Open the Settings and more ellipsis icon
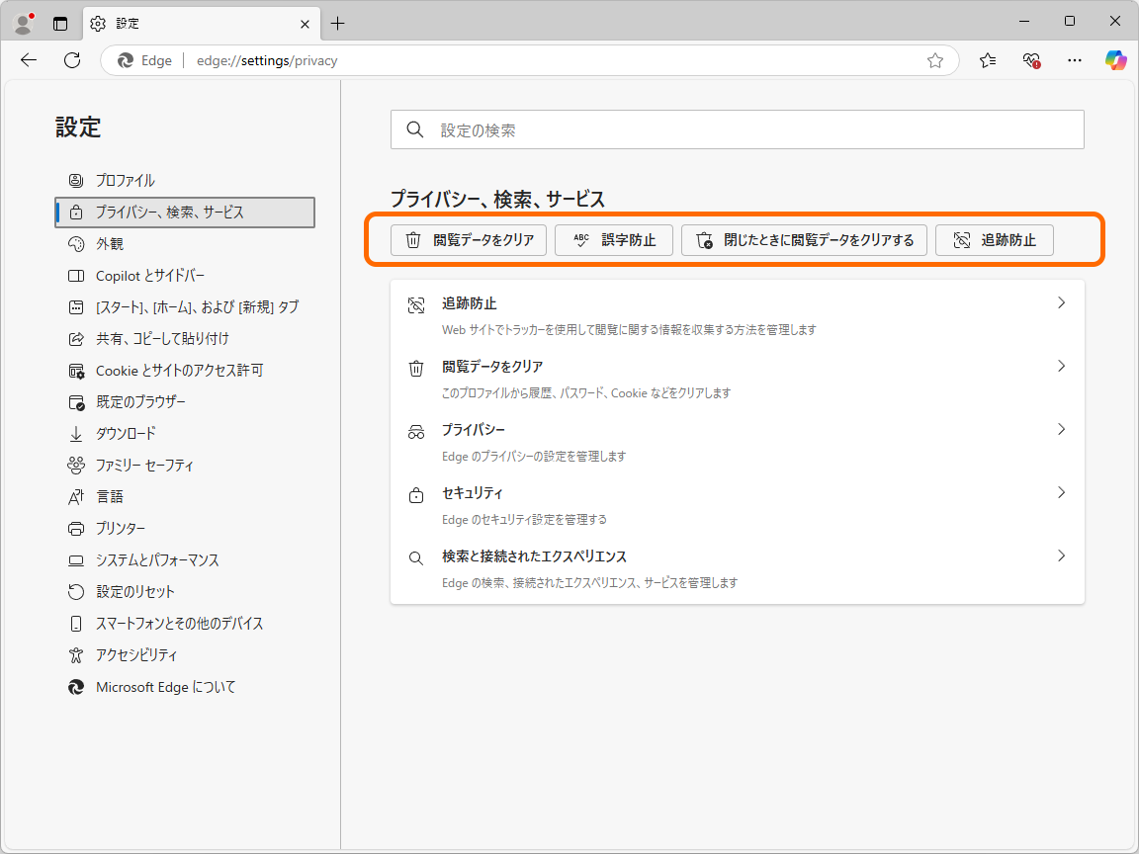1139x854 pixels. (1075, 60)
